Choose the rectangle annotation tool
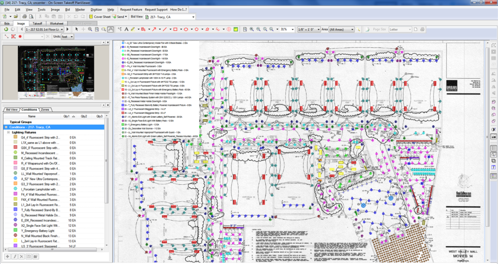The width and height of the screenshot is (498, 264). (175, 29)
